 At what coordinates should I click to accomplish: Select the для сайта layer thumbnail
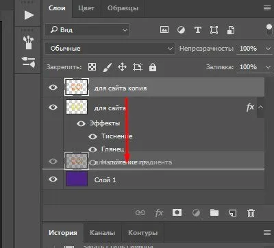pyautogui.click(x=77, y=107)
